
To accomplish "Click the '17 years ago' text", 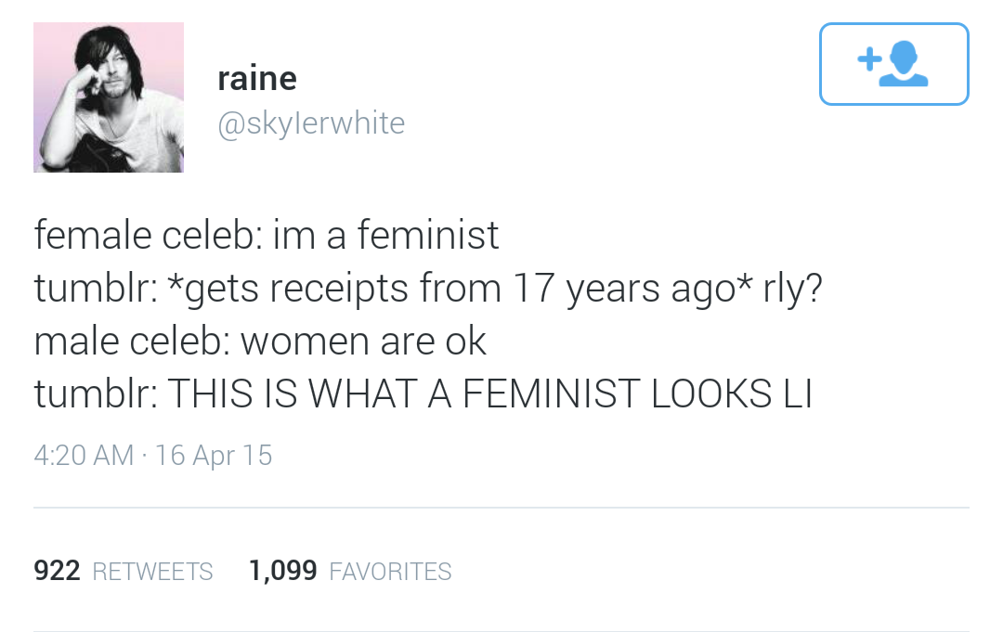I will point(625,289).
